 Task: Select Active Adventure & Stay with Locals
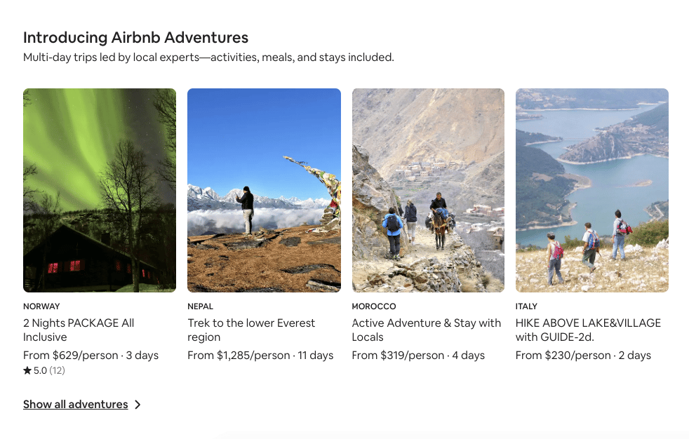click(427, 330)
